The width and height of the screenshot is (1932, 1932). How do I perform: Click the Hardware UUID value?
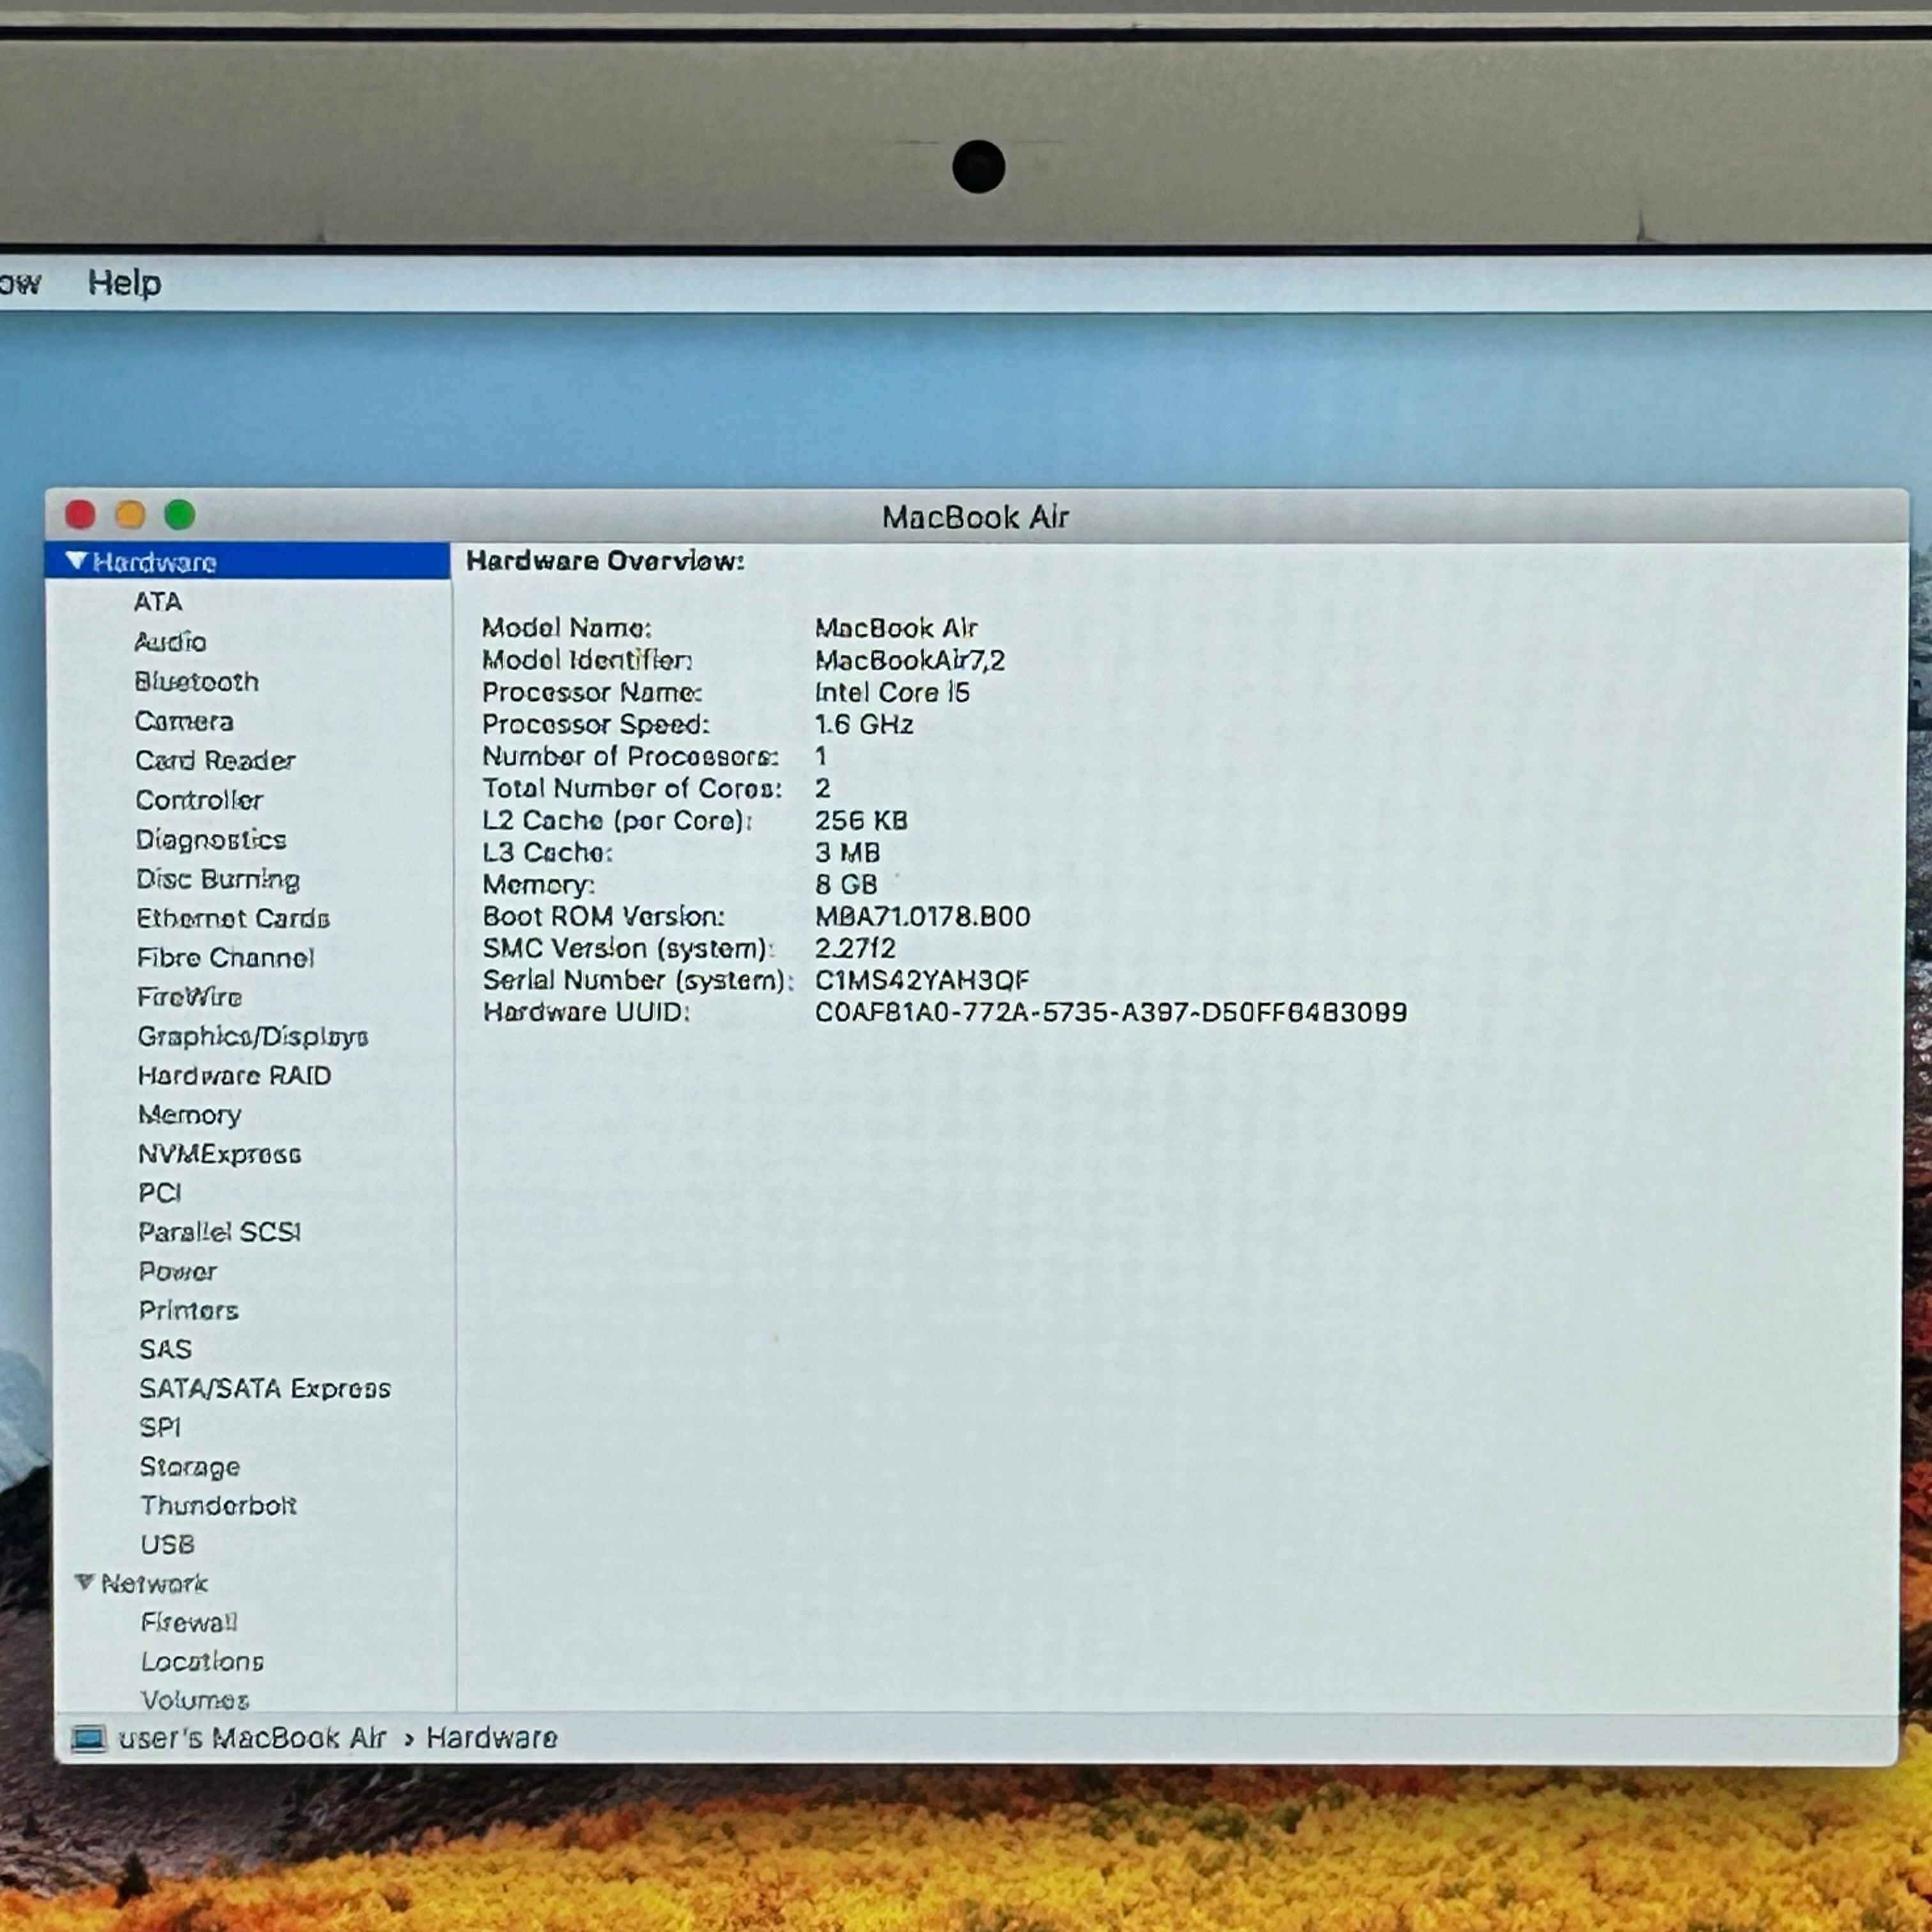1111,1012
